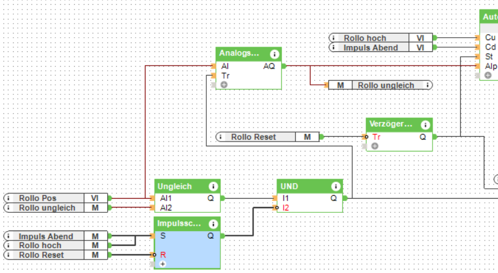Open info icon on Impulssc block

point(213,225)
